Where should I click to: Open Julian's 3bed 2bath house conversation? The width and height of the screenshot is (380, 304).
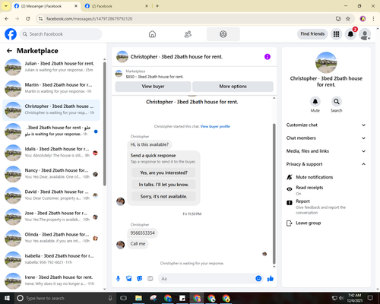[x=51, y=67]
